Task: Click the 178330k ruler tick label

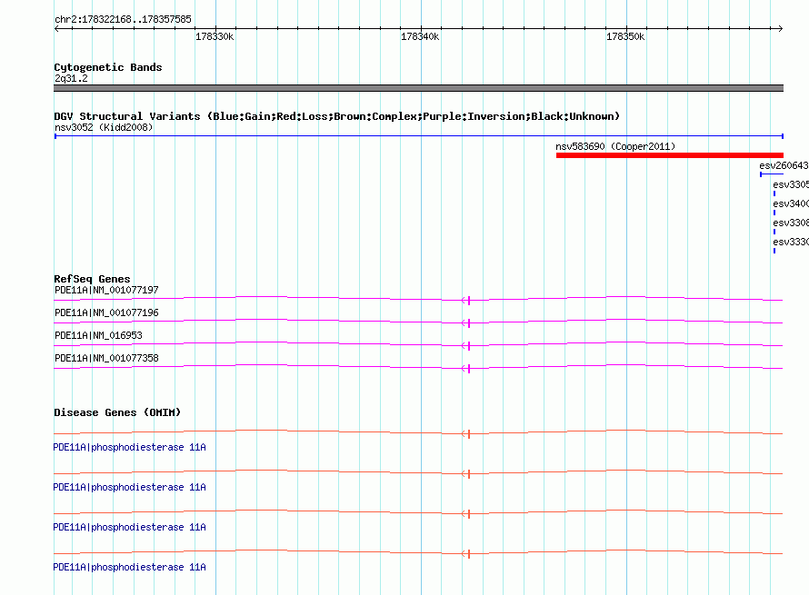Action: (x=215, y=36)
